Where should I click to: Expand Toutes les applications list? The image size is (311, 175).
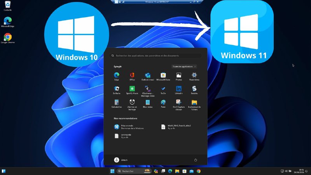[184, 66]
